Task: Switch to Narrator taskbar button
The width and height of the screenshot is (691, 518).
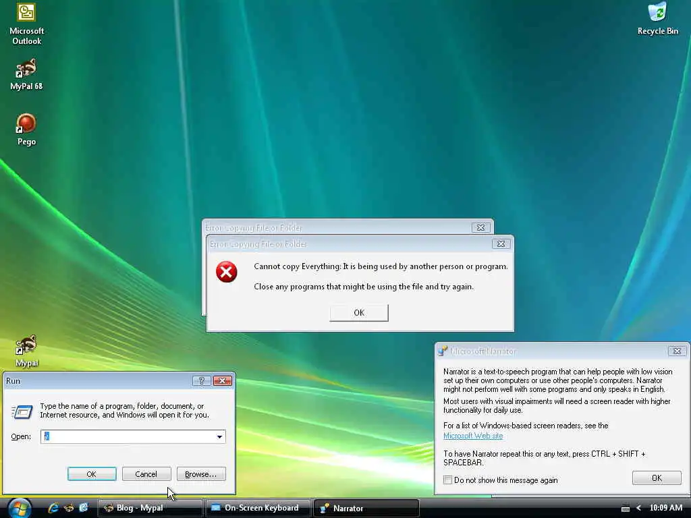Action: (366, 508)
